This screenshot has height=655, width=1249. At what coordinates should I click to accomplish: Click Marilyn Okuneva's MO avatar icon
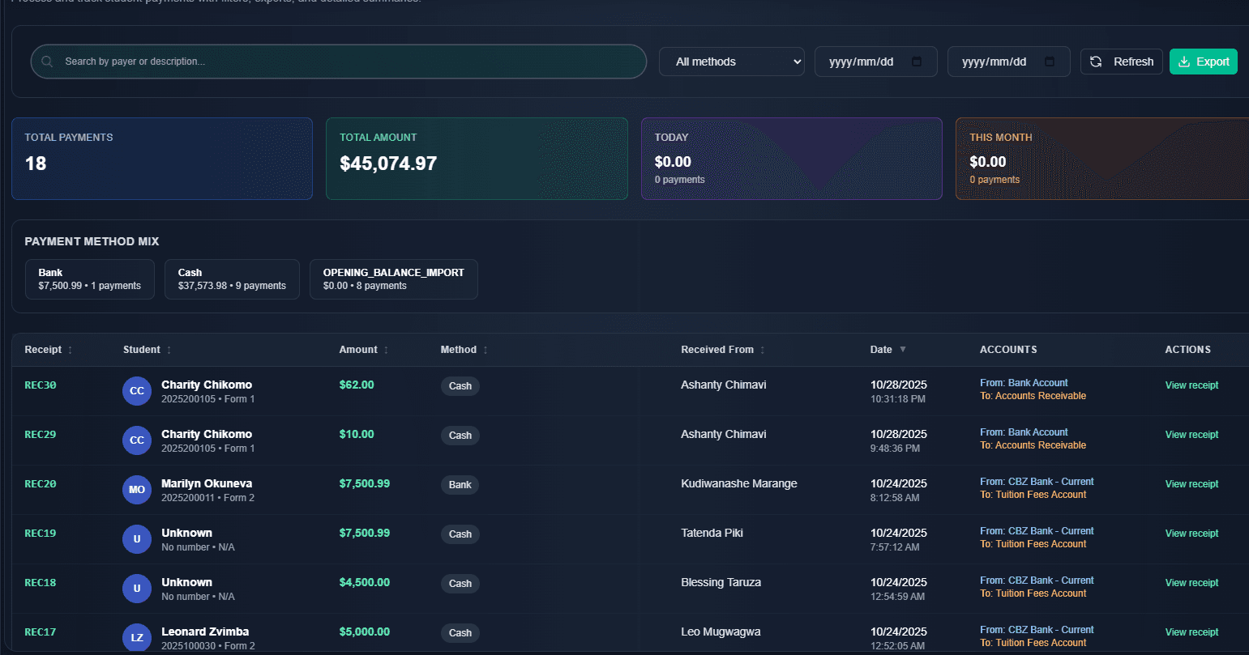click(137, 489)
